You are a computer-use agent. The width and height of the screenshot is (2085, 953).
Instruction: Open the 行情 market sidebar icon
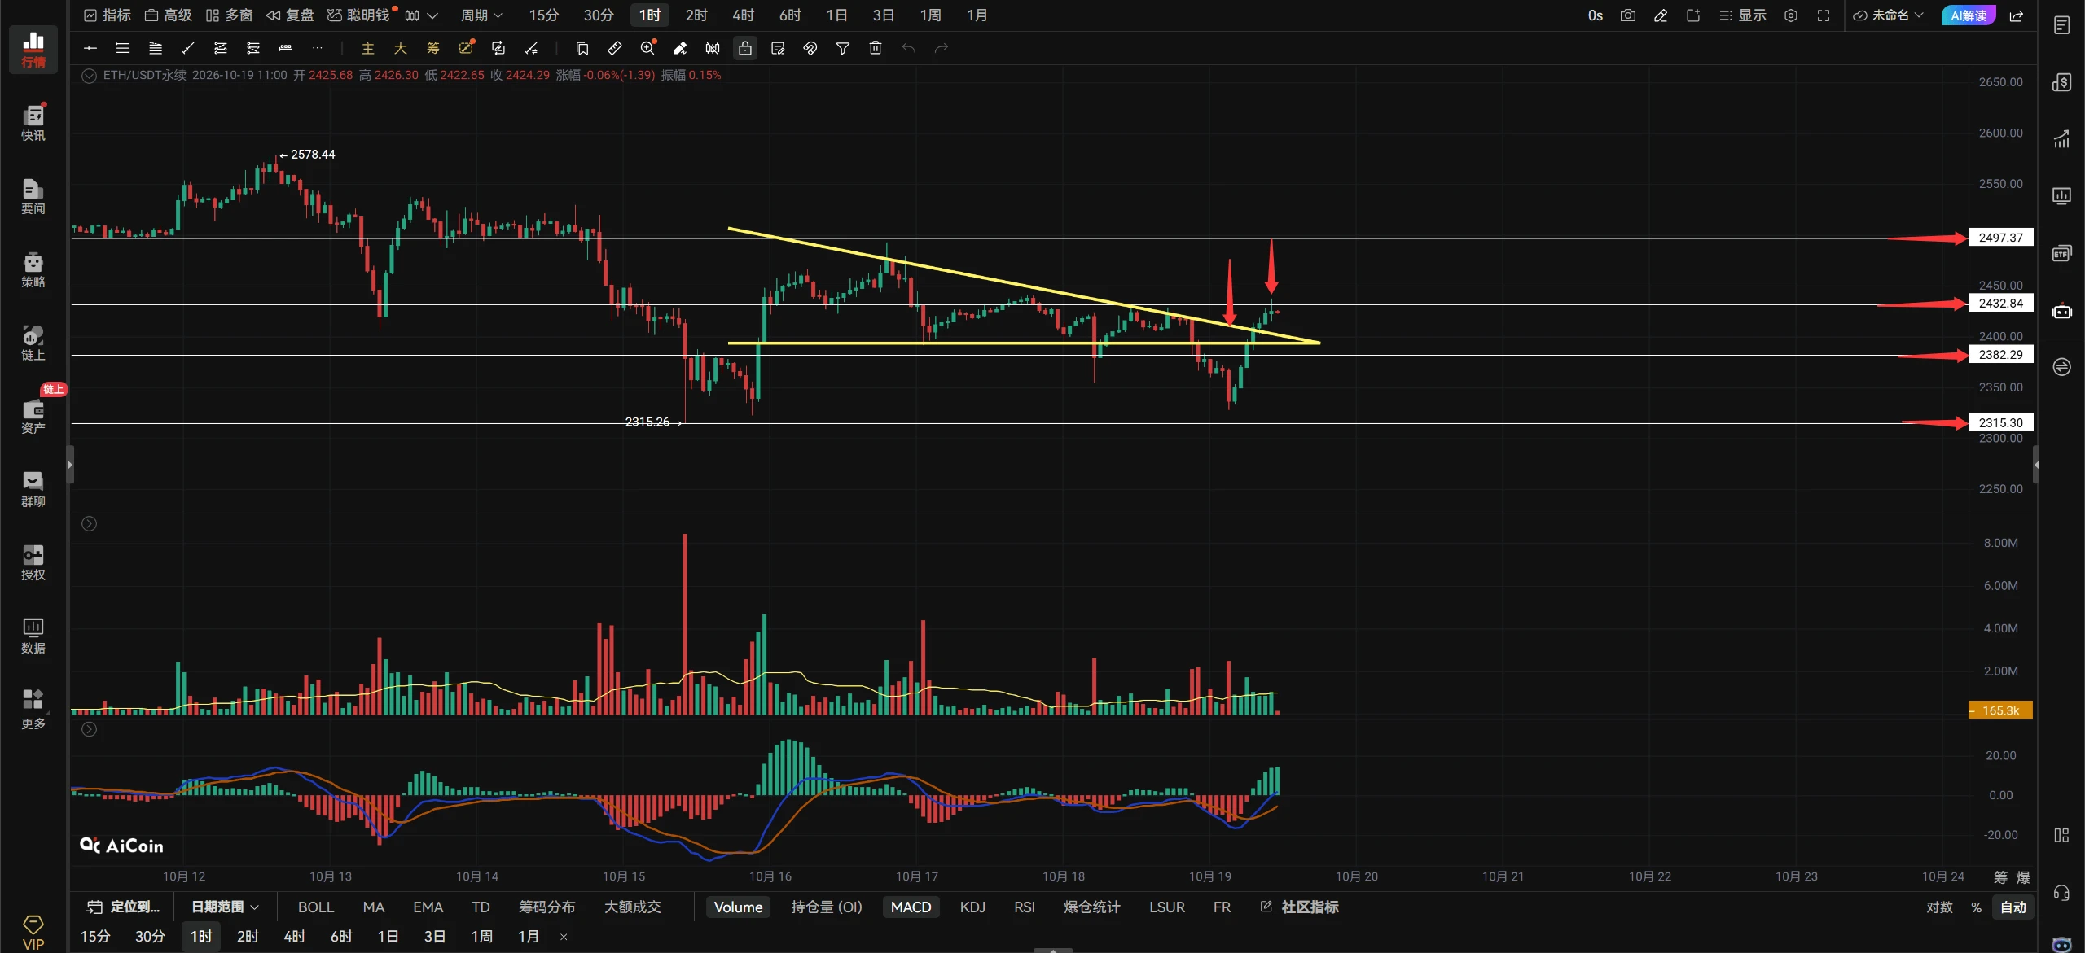point(33,49)
